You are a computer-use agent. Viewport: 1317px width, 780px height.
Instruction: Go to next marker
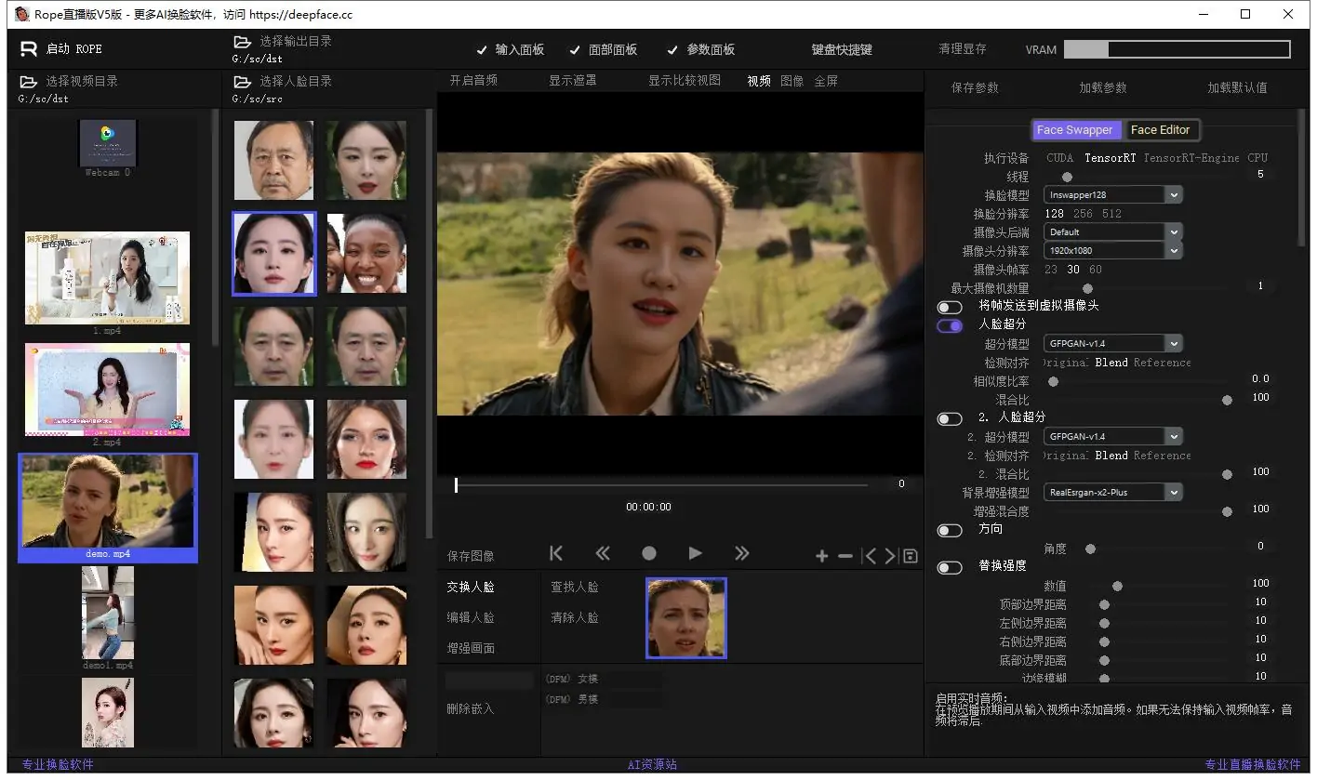click(890, 556)
